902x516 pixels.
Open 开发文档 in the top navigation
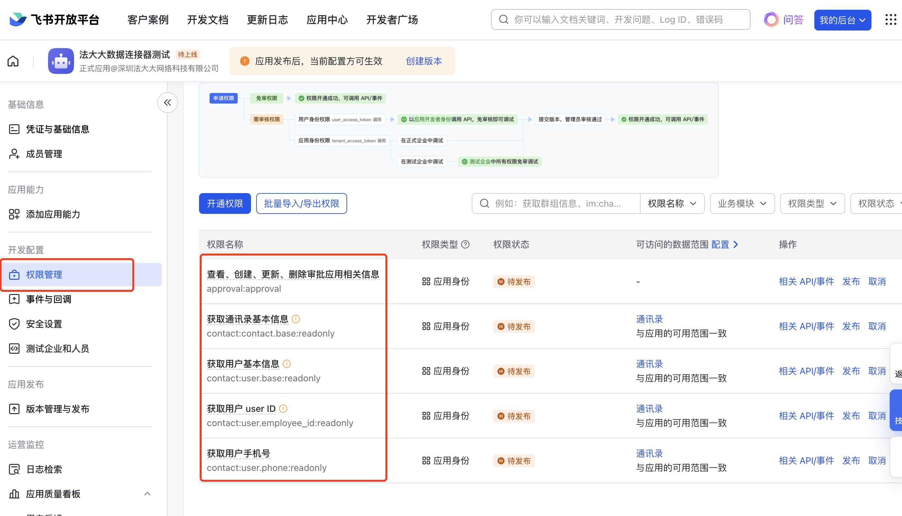point(208,20)
